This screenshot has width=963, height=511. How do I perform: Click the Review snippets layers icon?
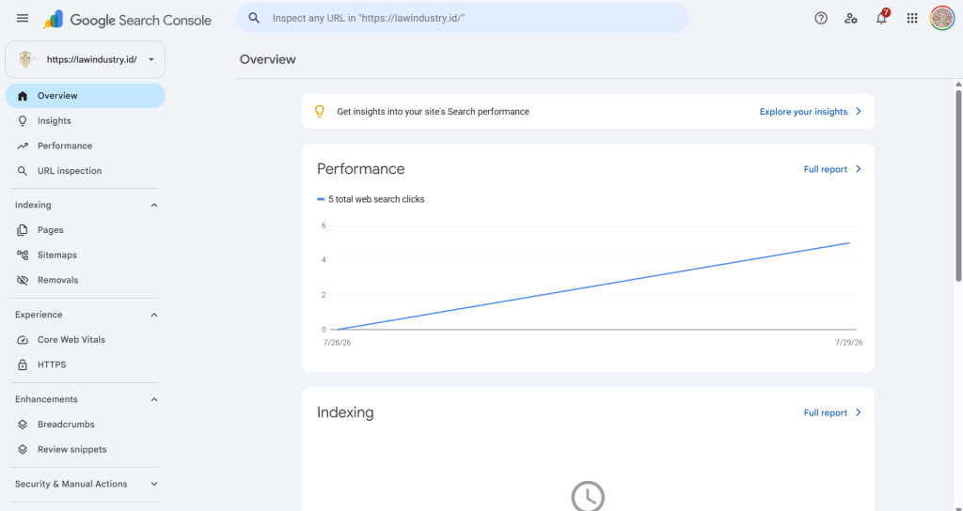pos(23,450)
